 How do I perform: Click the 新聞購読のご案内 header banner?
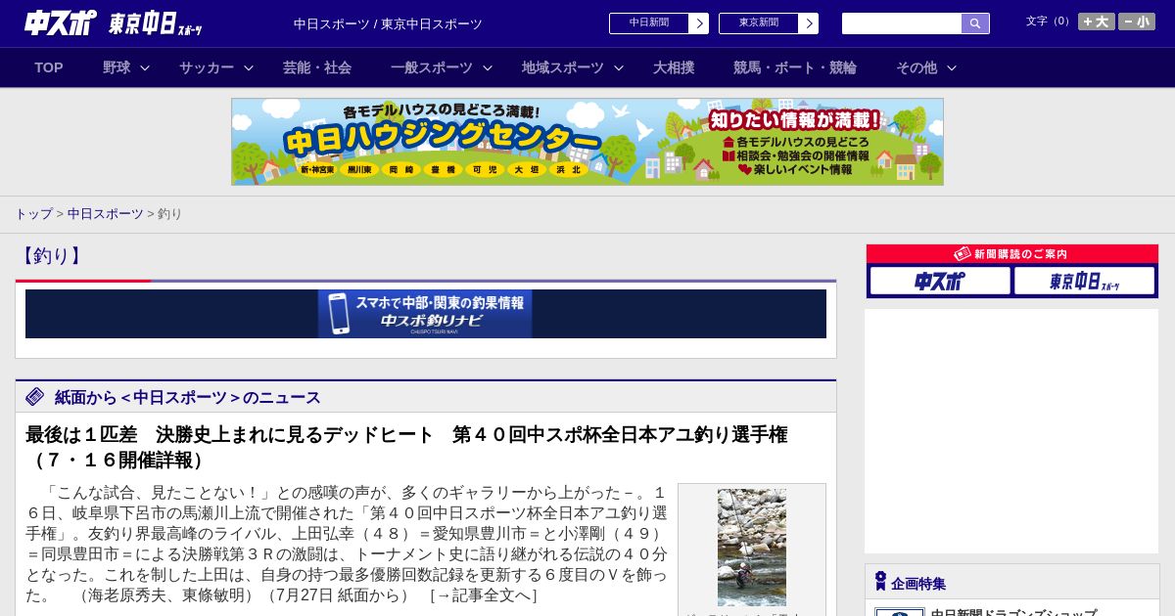click(x=1012, y=254)
